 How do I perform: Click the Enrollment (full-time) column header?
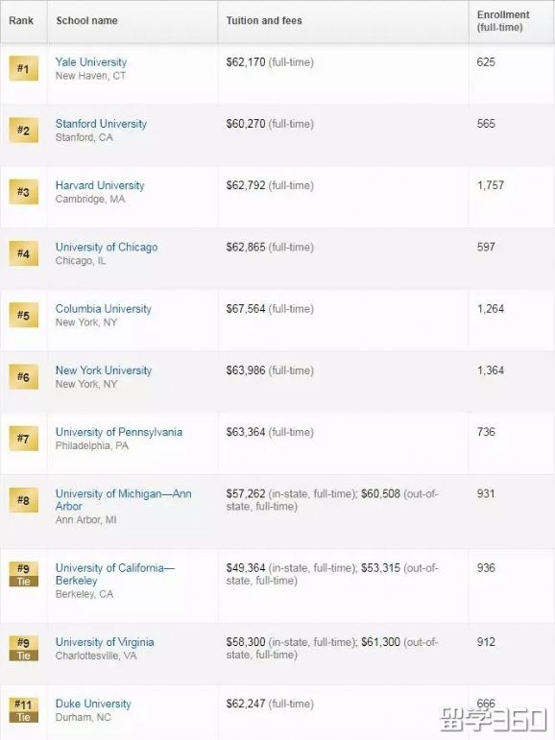point(503,21)
